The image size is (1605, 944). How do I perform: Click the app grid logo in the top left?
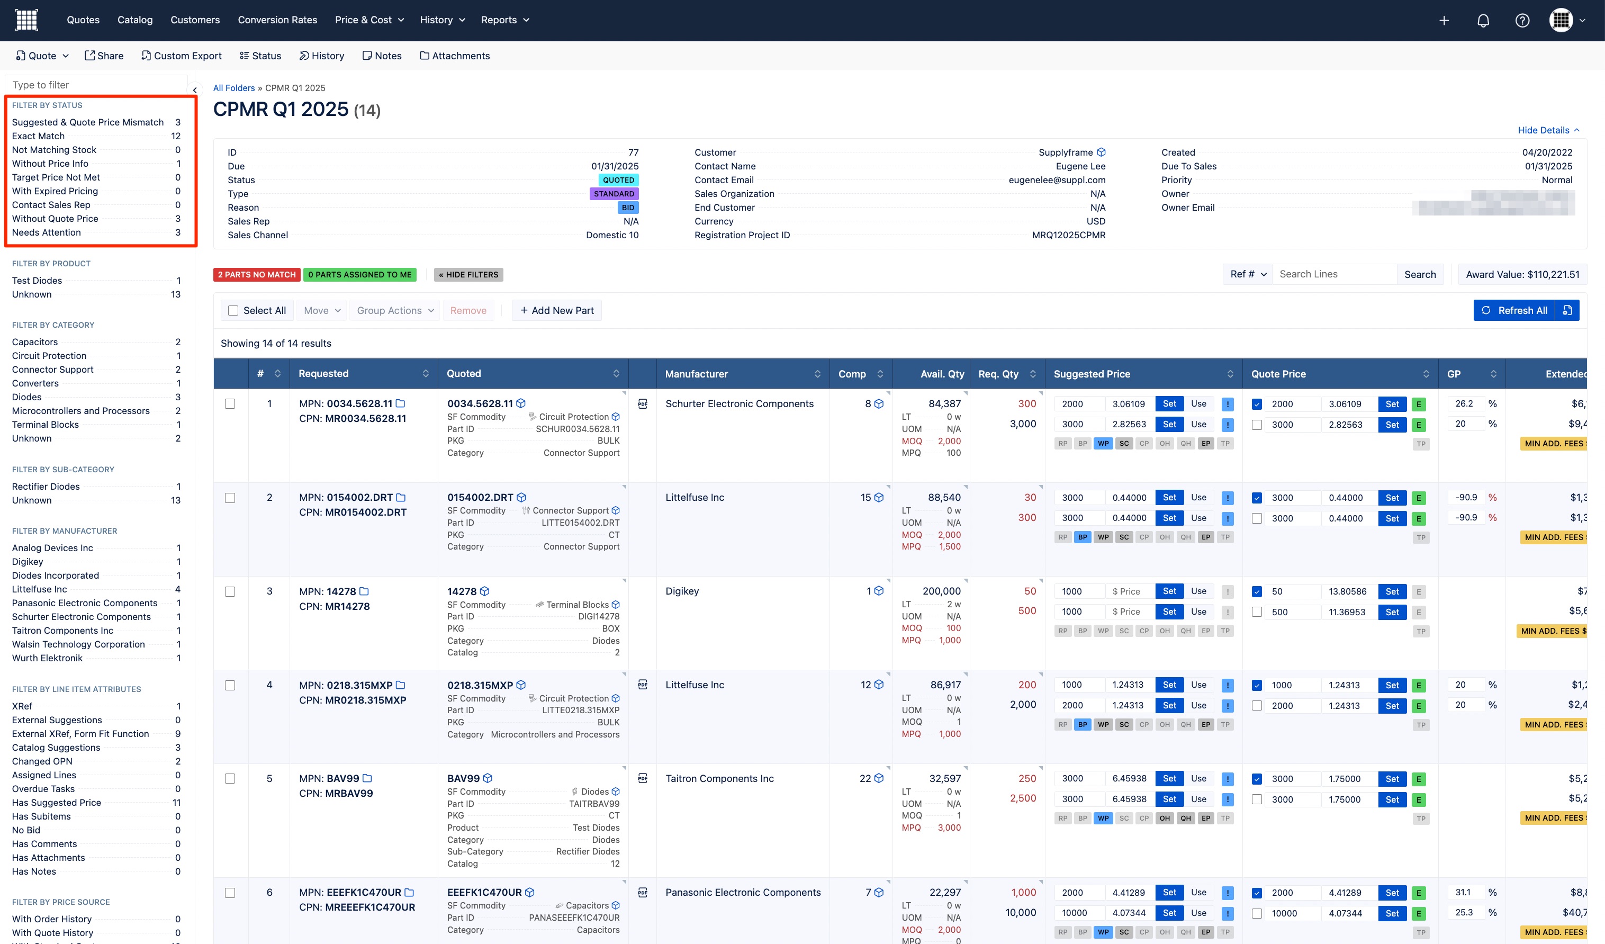coord(26,20)
